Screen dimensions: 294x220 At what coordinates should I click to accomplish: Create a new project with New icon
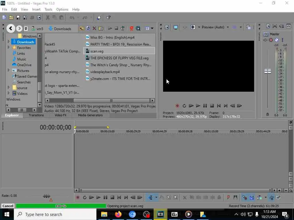4,17
